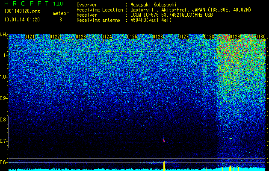Click the 1.0 kHz axis label
This screenshot has width=269, height=171.
tap(3, 77)
